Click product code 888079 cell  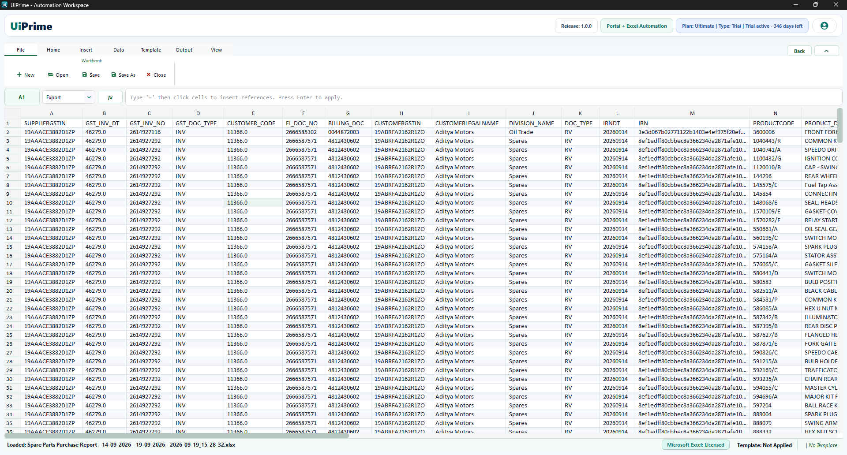775,423
